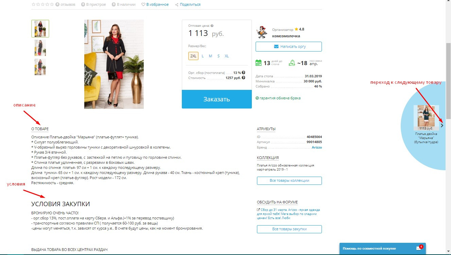Open Все товары коллекции button
Image resolution: width=451 pixels, height=255 pixels.
[x=289, y=180]
